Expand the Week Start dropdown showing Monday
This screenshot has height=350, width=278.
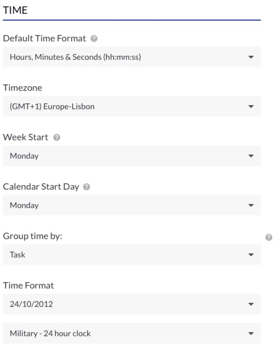[x=132, y=156]
